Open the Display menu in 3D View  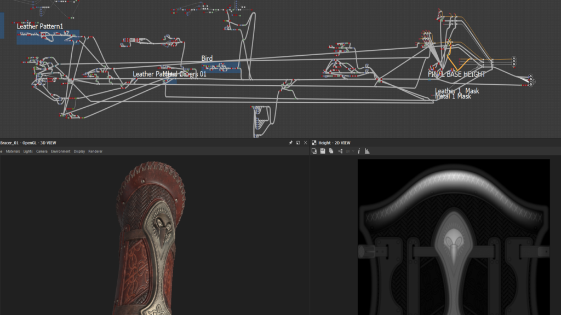[x=79, y=151]
